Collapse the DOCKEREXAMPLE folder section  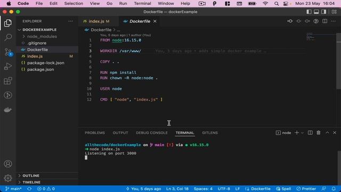tap(39, 30)
